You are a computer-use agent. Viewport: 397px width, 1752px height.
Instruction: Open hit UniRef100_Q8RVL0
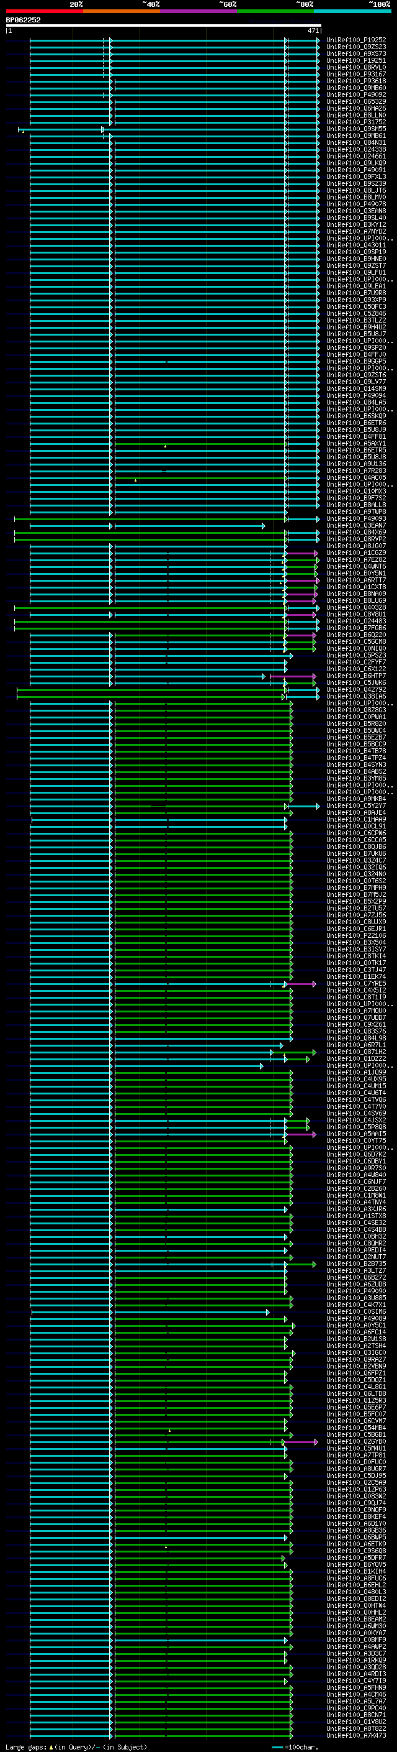[x=355, y=67]
